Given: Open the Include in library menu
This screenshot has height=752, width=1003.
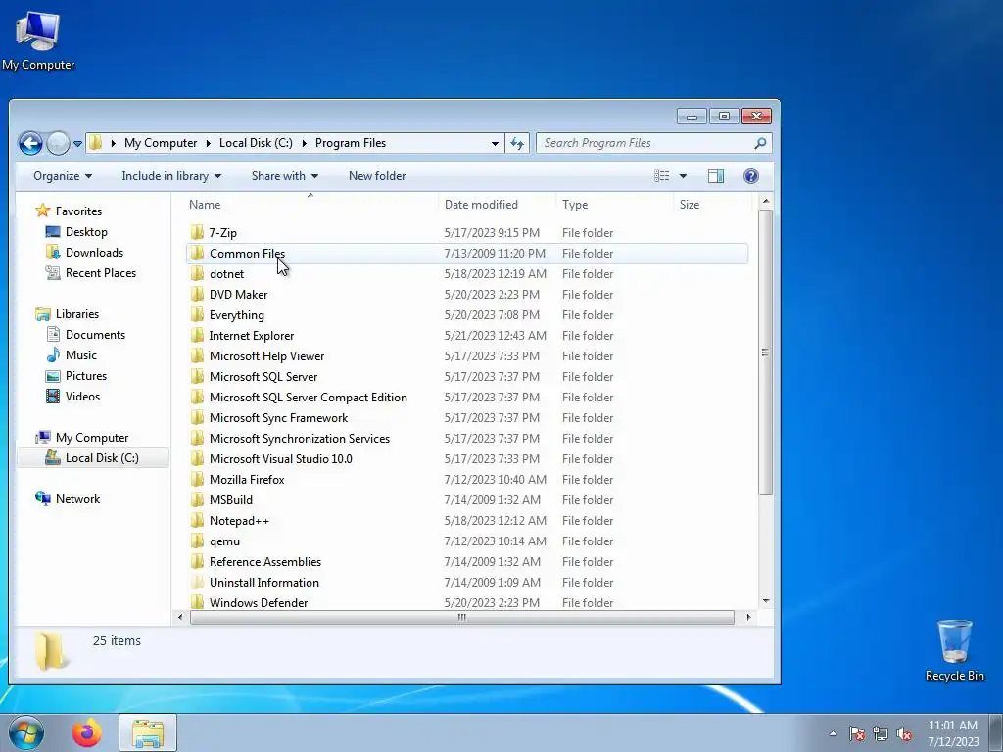Looking at the screenshot, I should pyautogui.click(x=170, y=176).
